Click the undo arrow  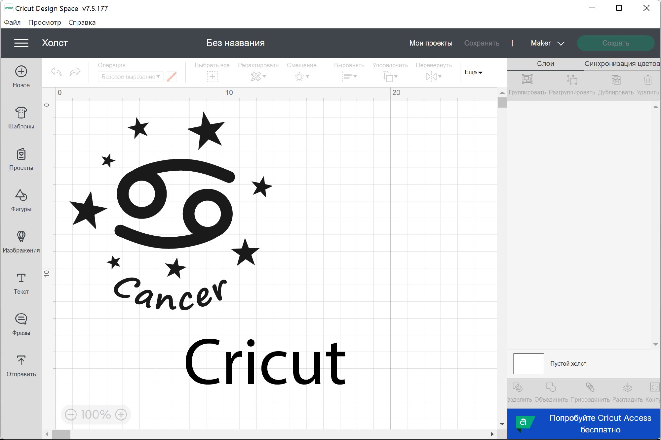click(x=56, y=71)
